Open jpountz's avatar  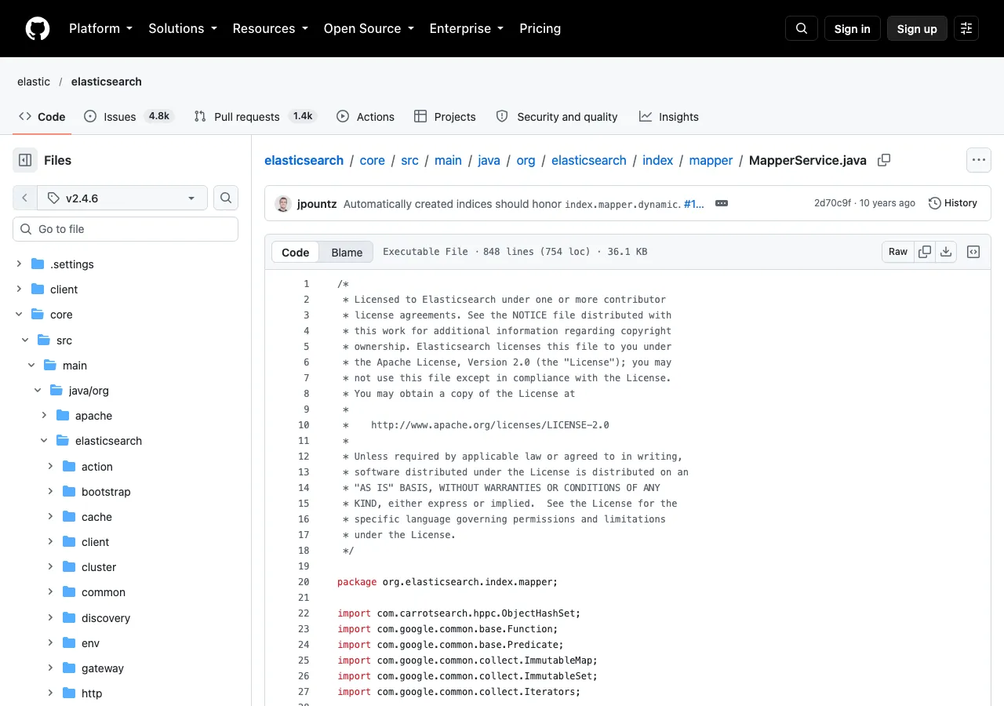coord(283,203)
